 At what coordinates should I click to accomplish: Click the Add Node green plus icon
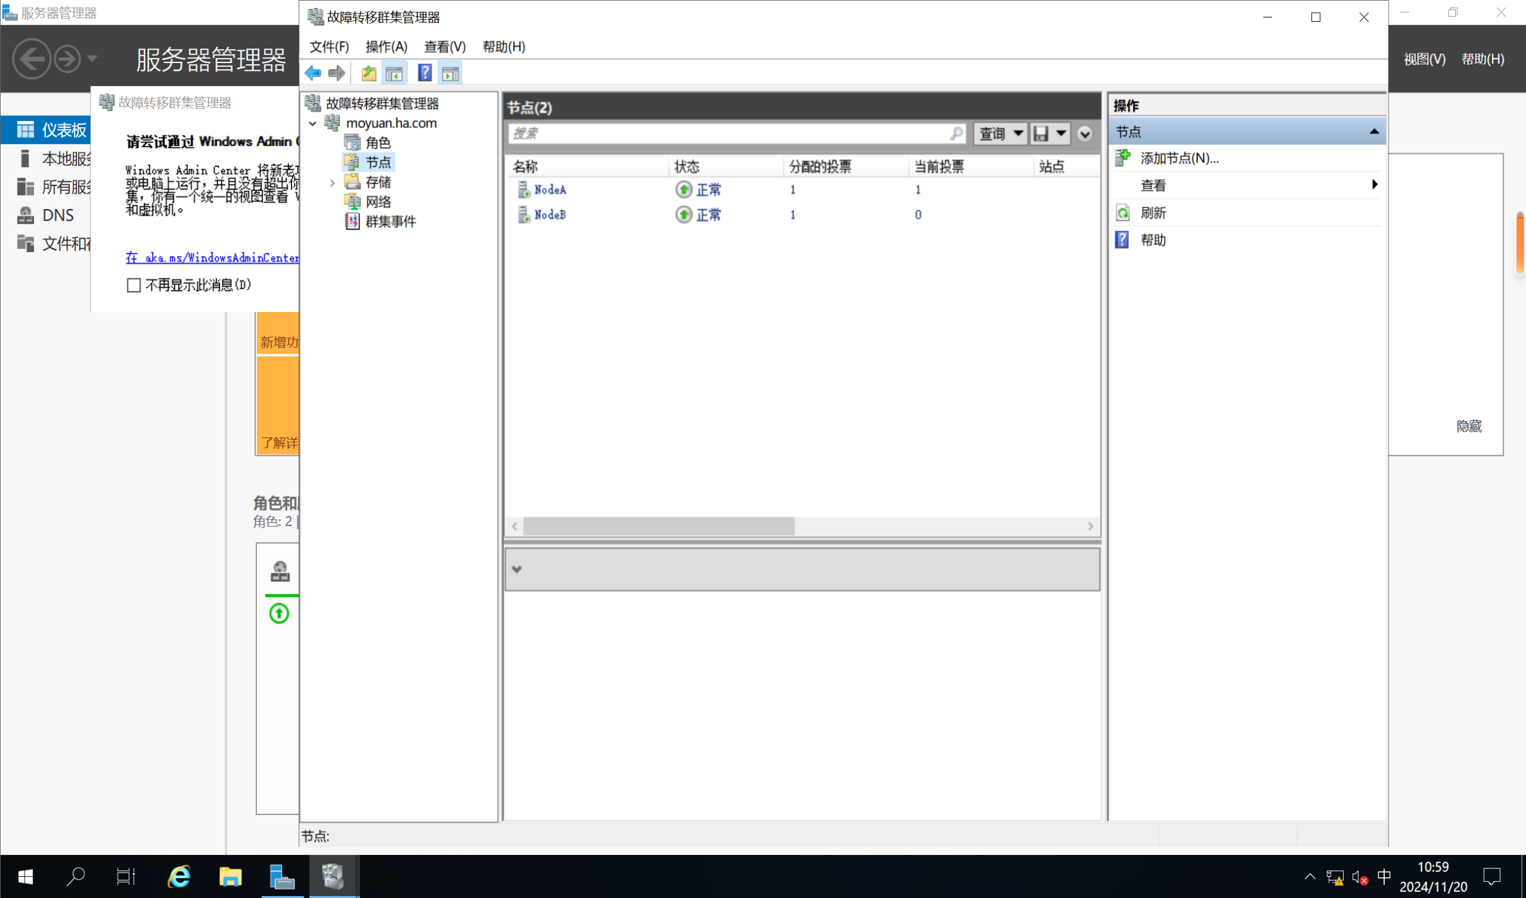pyautogui.click(x=1123, y=158)
